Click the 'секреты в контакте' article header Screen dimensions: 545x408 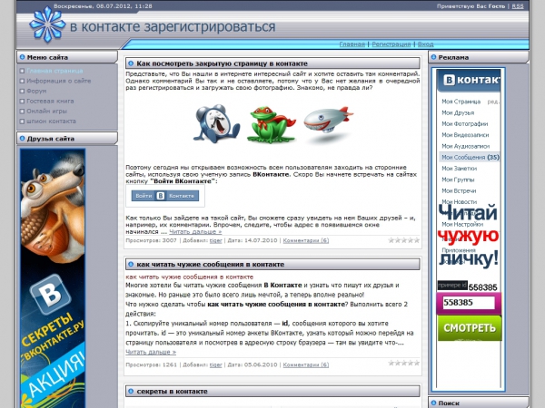pos(172,392)
